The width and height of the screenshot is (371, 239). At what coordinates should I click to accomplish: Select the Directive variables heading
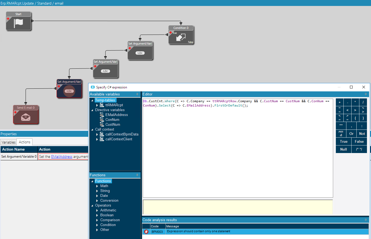pyautogui.click(x=110, y=110)
